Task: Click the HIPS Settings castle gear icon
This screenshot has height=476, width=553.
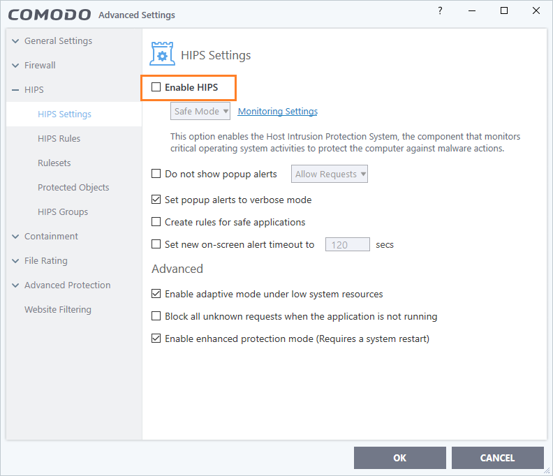Action: pyautogui.click(x=162, y=54)
